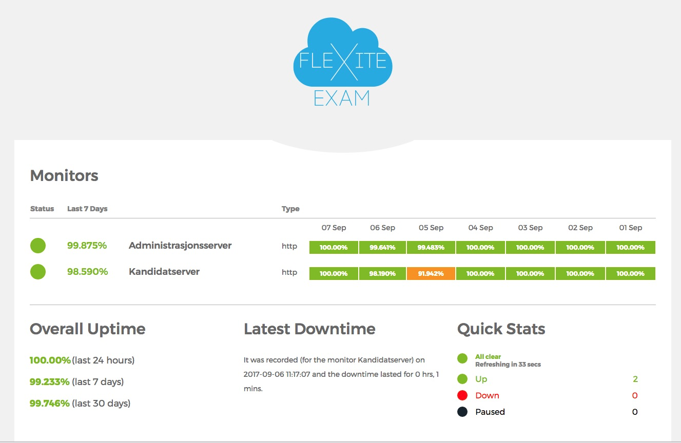The image size is (681, 443).
Task: Click the Refreshing in 33 secs text
Action: click(x=508, y=365)
